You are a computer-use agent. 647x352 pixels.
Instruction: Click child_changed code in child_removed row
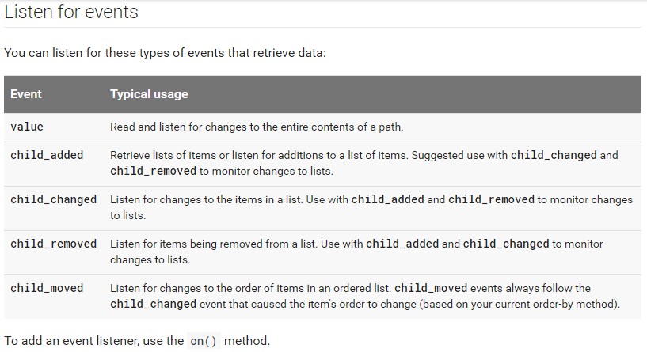pyautogui.click(x=506, y=244)
